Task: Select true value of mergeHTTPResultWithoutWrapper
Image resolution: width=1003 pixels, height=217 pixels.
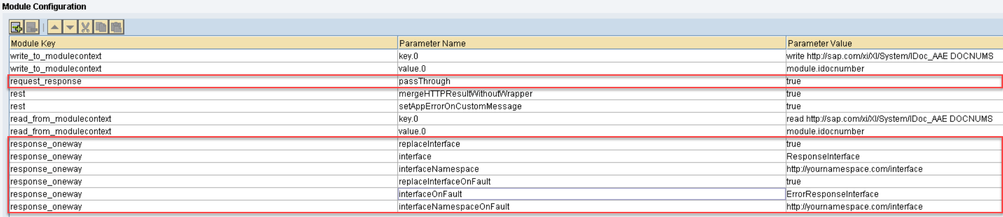Action: 894,94
